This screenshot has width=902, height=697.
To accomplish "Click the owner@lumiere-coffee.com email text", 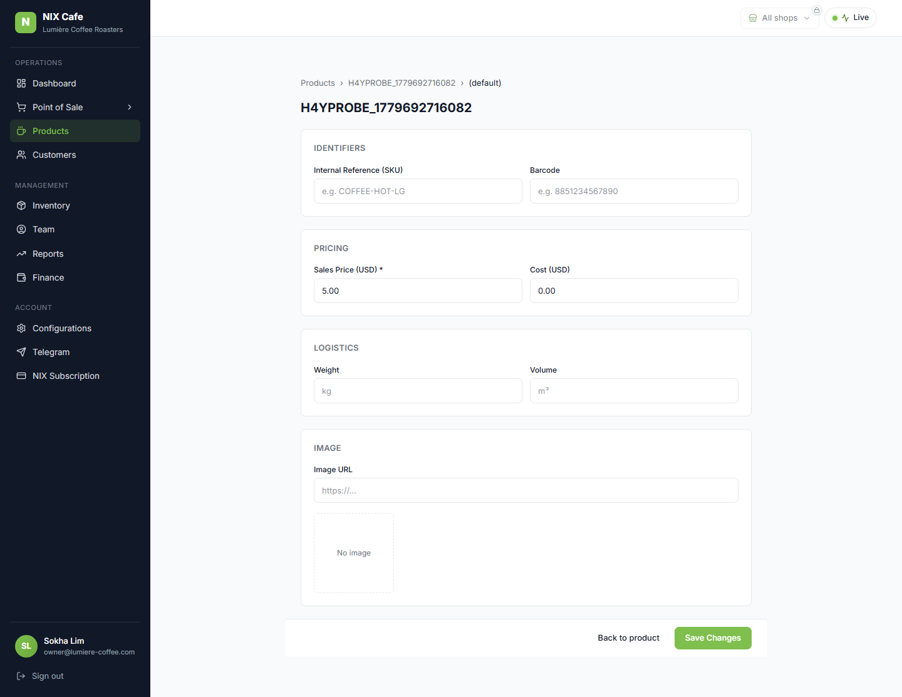I will [89, 652].
